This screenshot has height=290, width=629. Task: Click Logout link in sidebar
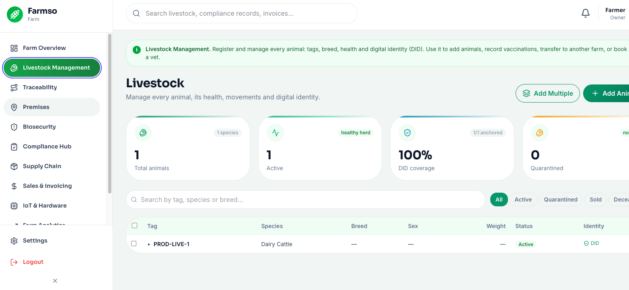point(52,262)
